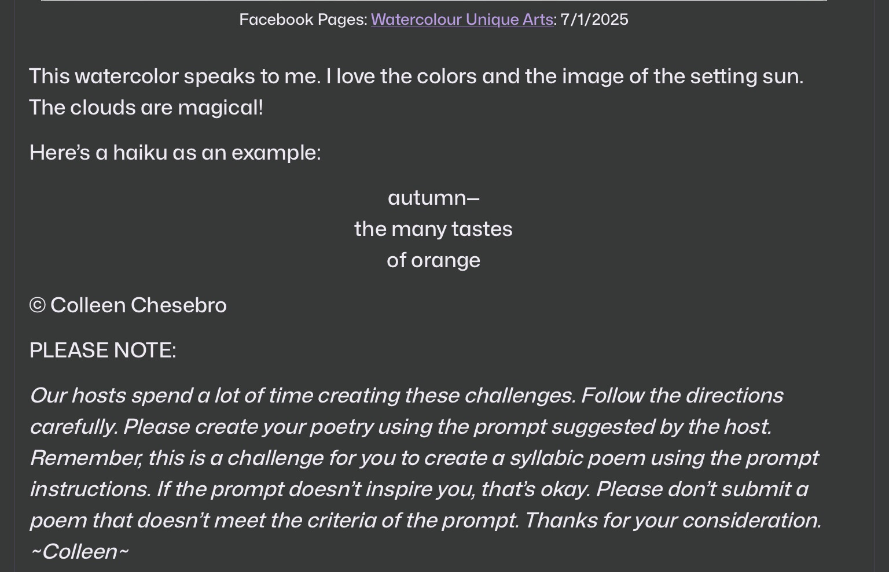Viewport: 889px width, 572px height.
Task: Click the "~Colleen~" signature
Action: [79, 552]
